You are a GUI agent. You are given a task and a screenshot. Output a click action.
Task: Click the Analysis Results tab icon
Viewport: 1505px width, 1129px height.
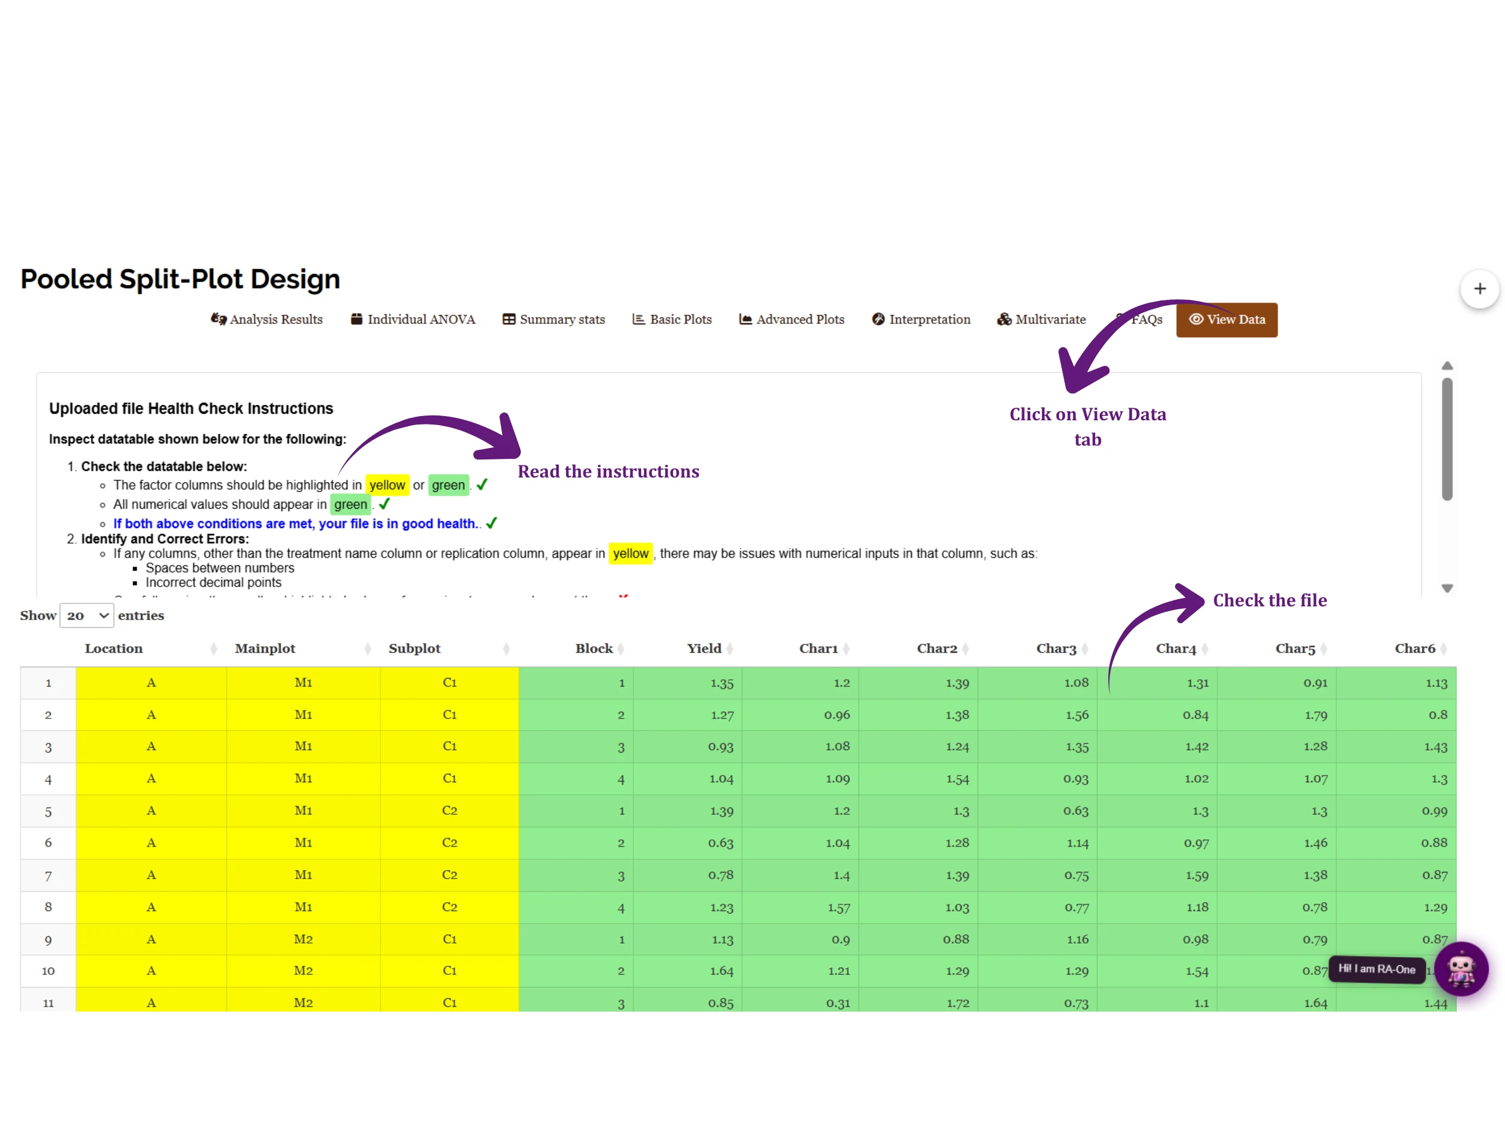click(x=218, y=319)
